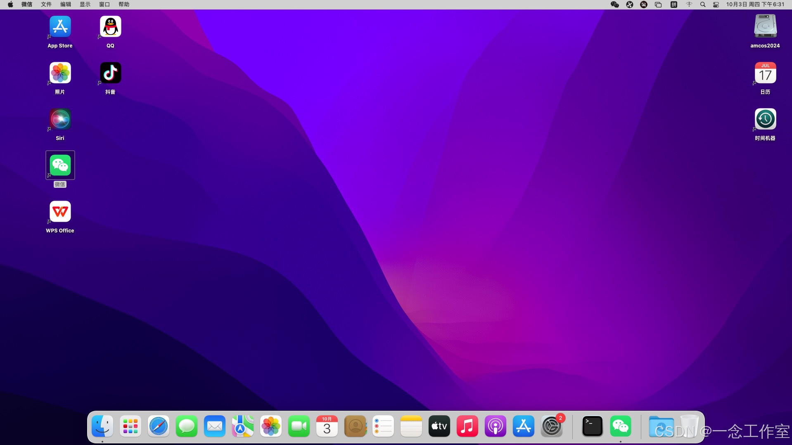Open the 窗口 menu
Screen dimensions: 792x445
tap(104, 5)
